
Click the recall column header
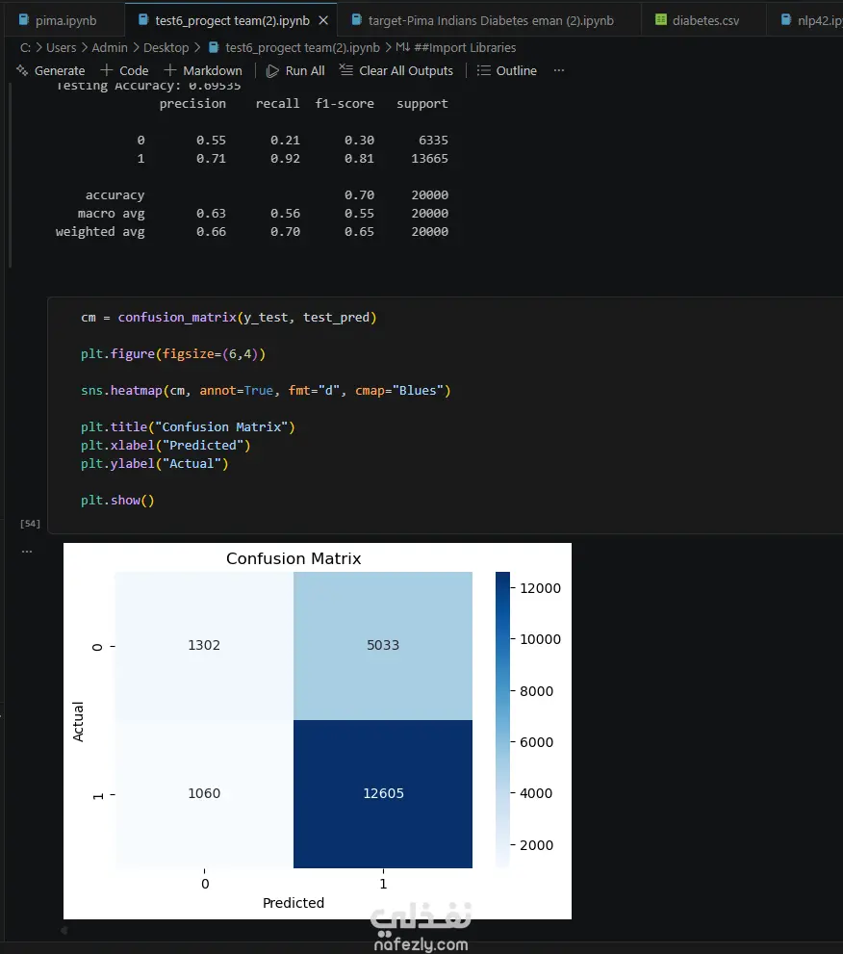tap(277, 104)
